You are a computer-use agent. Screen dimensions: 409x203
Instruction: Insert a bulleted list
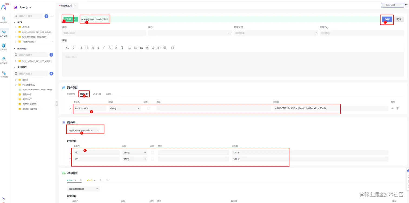(x=130, y=48)
